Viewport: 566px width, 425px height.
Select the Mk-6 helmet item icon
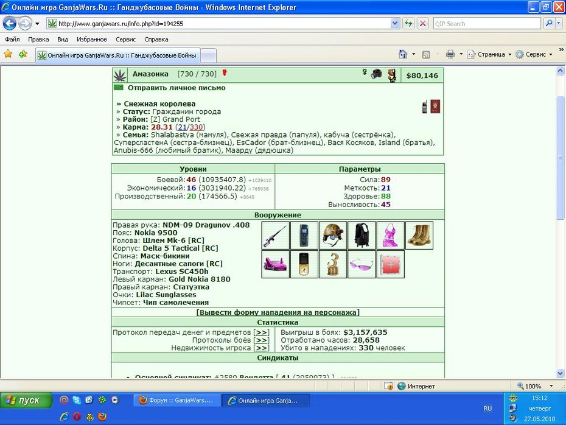333,236
